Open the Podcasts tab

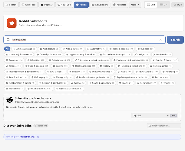[x=119, y=5]
